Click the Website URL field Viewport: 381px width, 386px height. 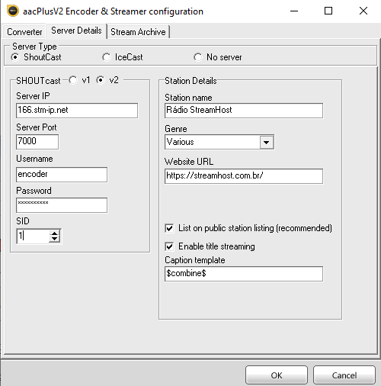[244, 176]
